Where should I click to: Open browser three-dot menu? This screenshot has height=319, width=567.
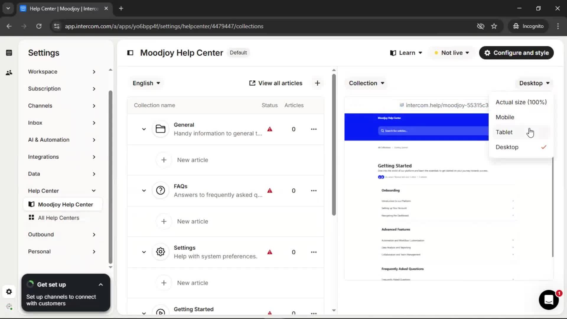(x=558, y=26)
